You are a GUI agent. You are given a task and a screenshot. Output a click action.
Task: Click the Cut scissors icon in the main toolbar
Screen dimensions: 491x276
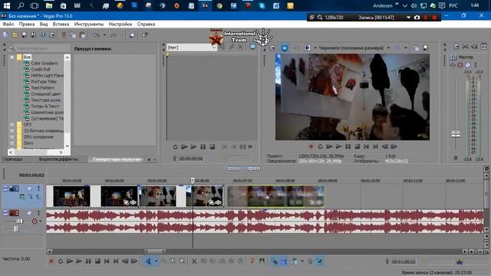[x=64, y=34]
